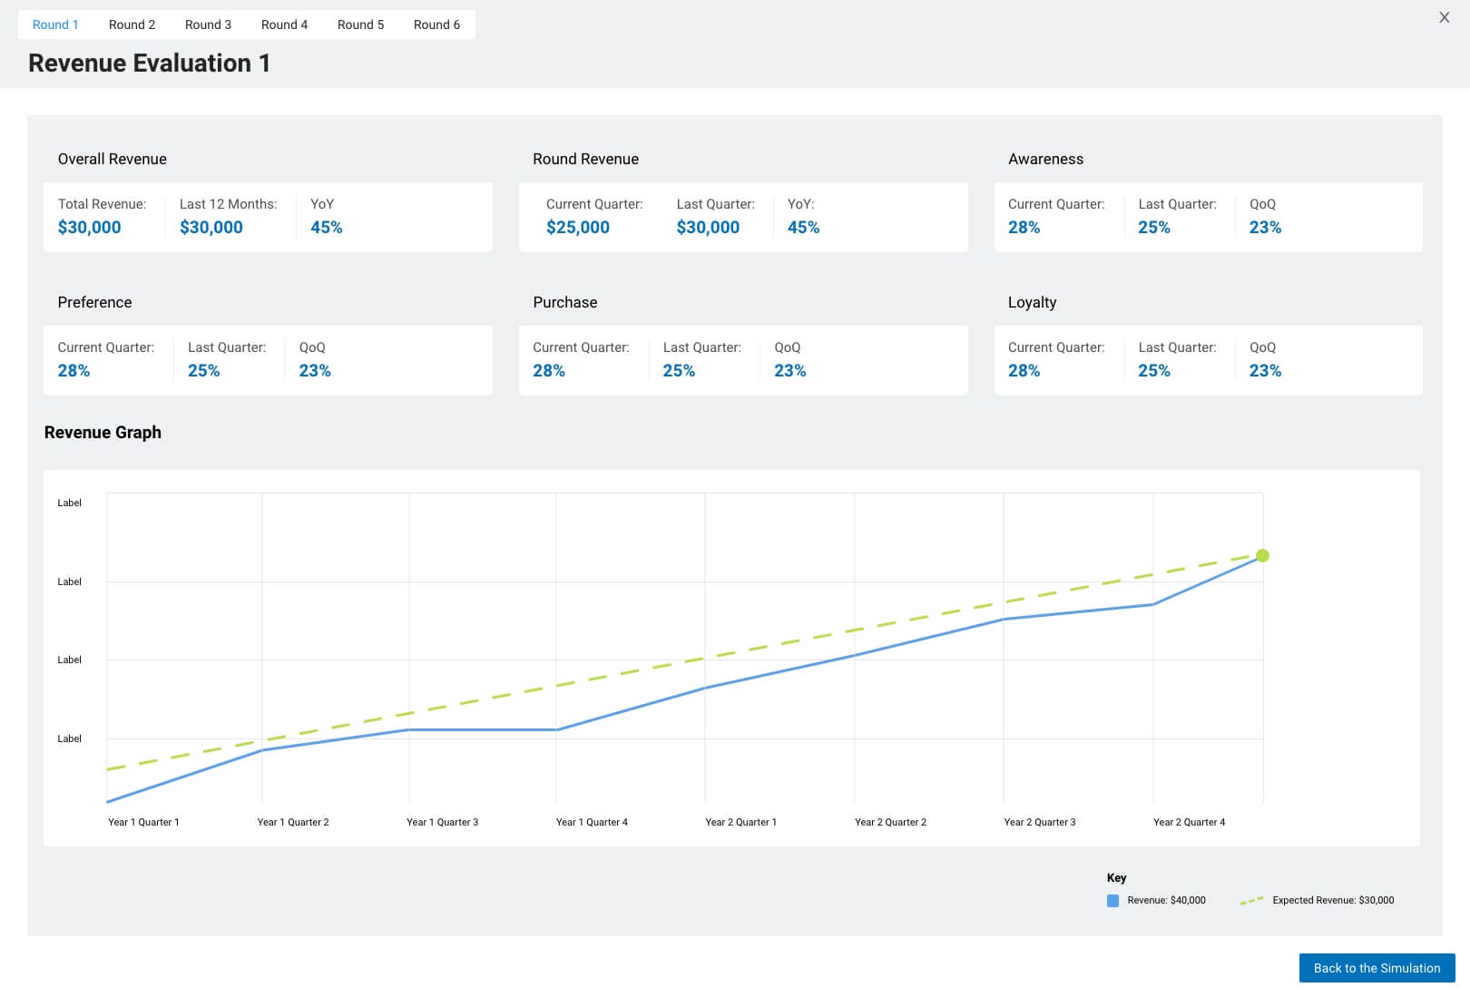
Task: Click the Year 2 Quarter 2 axis label
Action: pyautogui.click(x=890, y=822)
